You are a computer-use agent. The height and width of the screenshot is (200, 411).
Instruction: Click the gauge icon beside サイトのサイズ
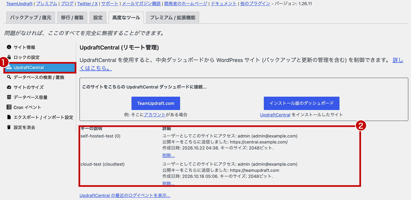coord(9,87)
